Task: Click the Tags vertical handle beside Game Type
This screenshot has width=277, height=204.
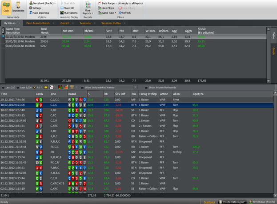Action: [3, 31]
